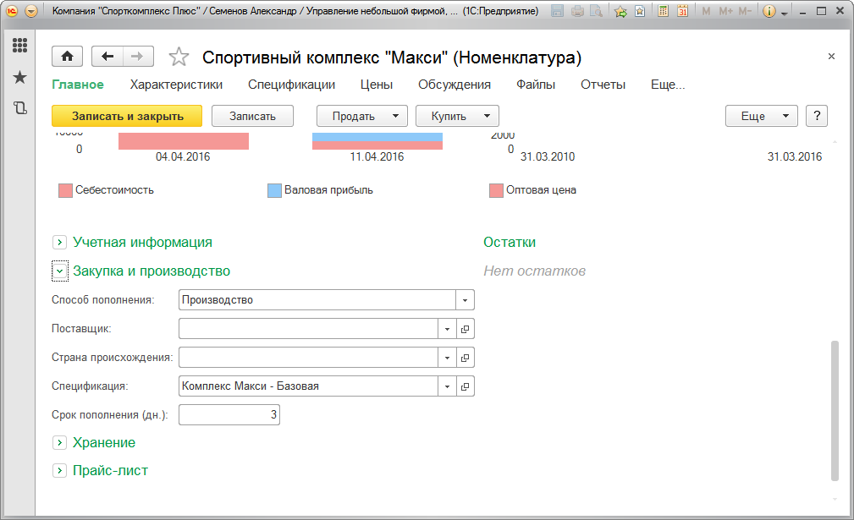Open the calendar icon

pos(682,11)
